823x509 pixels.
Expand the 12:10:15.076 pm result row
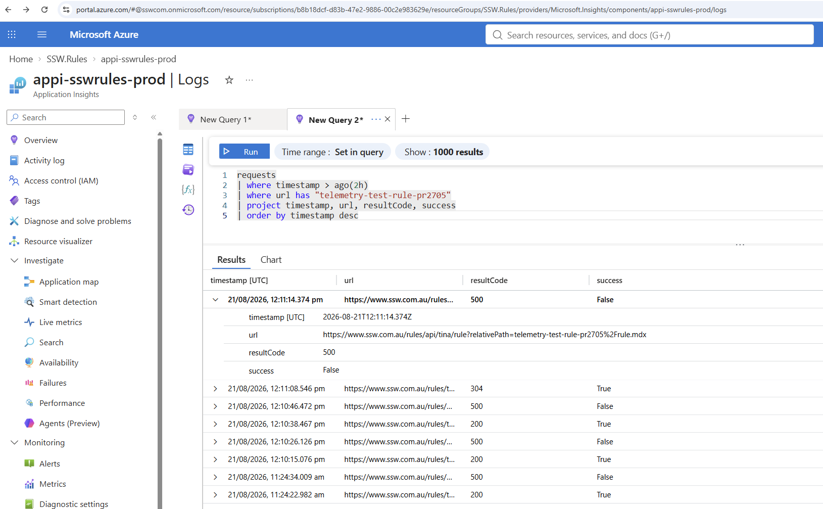(215, 459)
